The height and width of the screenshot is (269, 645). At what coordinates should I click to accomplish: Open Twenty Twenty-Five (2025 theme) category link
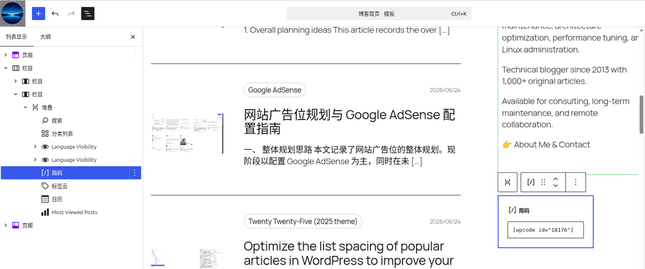click(303, 221)
